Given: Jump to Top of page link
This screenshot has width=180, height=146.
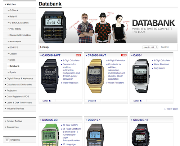Looking at the screenshot, I should coord(172,109).
